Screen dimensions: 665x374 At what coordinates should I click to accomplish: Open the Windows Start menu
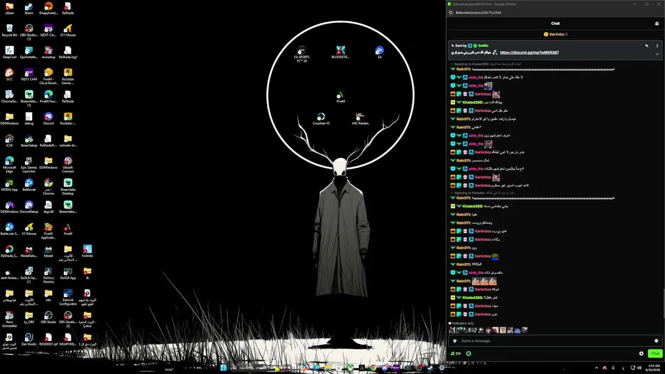coord(223,368)
